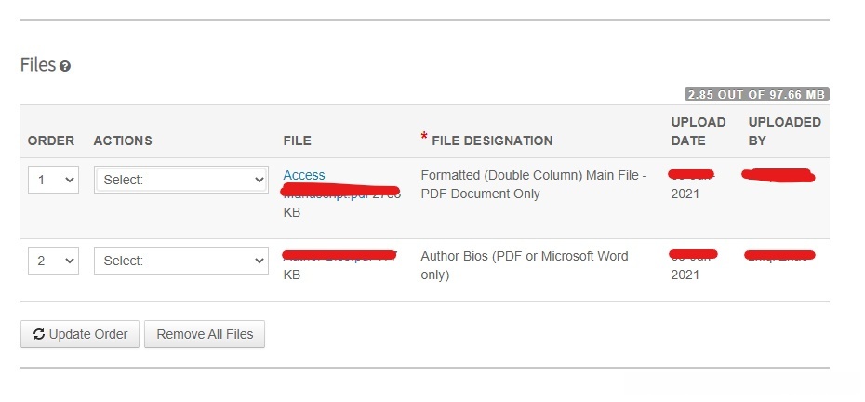This screenshot has height=402, width=865.
Task: Open the order dropdown for file 1
Action: (x=52, y=180)
